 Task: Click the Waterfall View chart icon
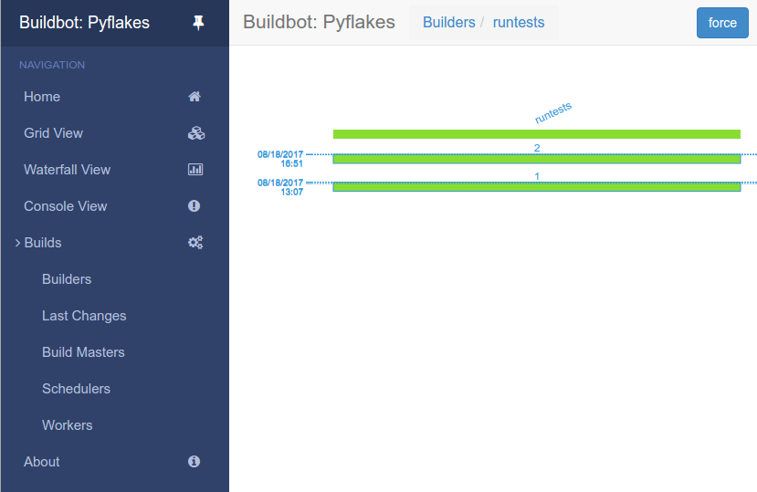click(x=195, y=170)
